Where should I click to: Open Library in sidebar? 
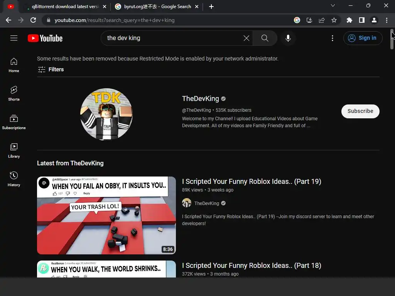14,151
